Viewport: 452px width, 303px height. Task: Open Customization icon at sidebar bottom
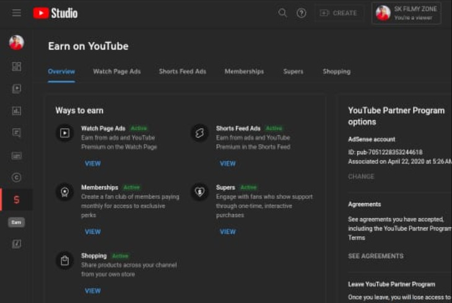(17, 244)
